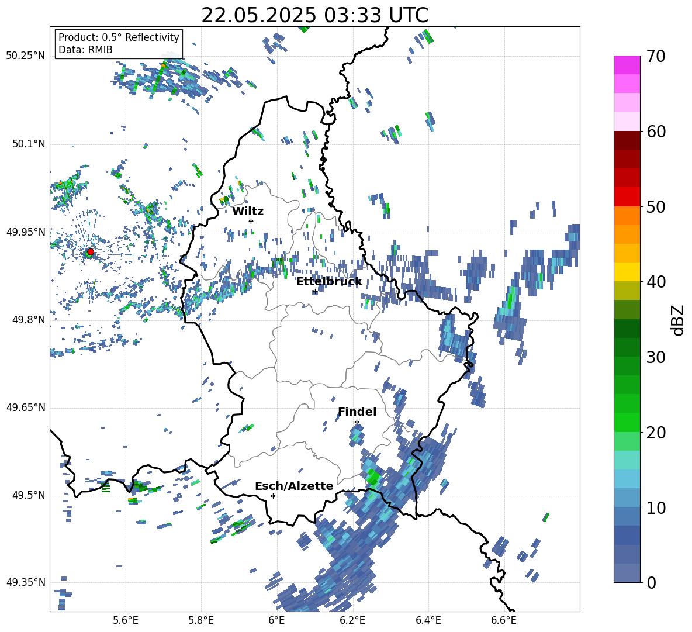Click the 6°E longitude label
This screenshot has height=632, width=692.
point(276,620)
